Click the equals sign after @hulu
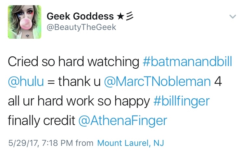 51,82
